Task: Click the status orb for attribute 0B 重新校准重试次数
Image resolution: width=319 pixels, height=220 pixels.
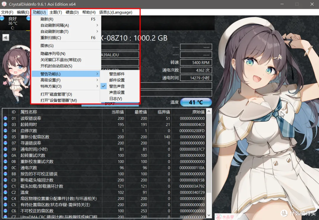Action: (x=6, y=161)
